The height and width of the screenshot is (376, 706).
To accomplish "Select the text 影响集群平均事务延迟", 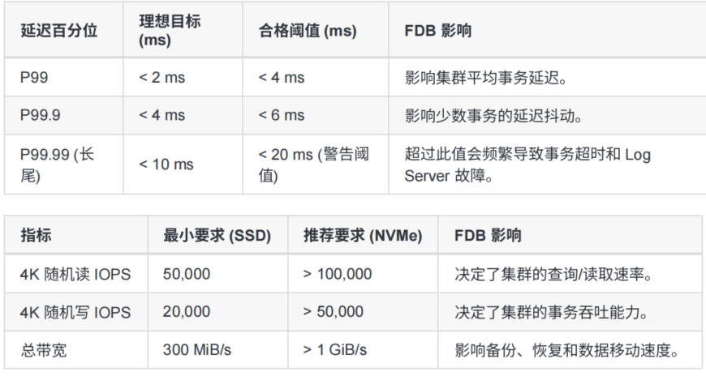I will [486, 78].
